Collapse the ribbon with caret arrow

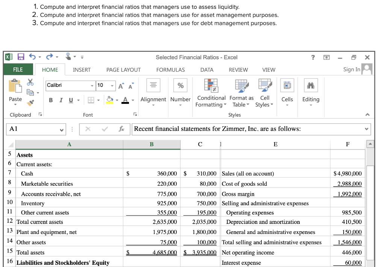[367, 115]
